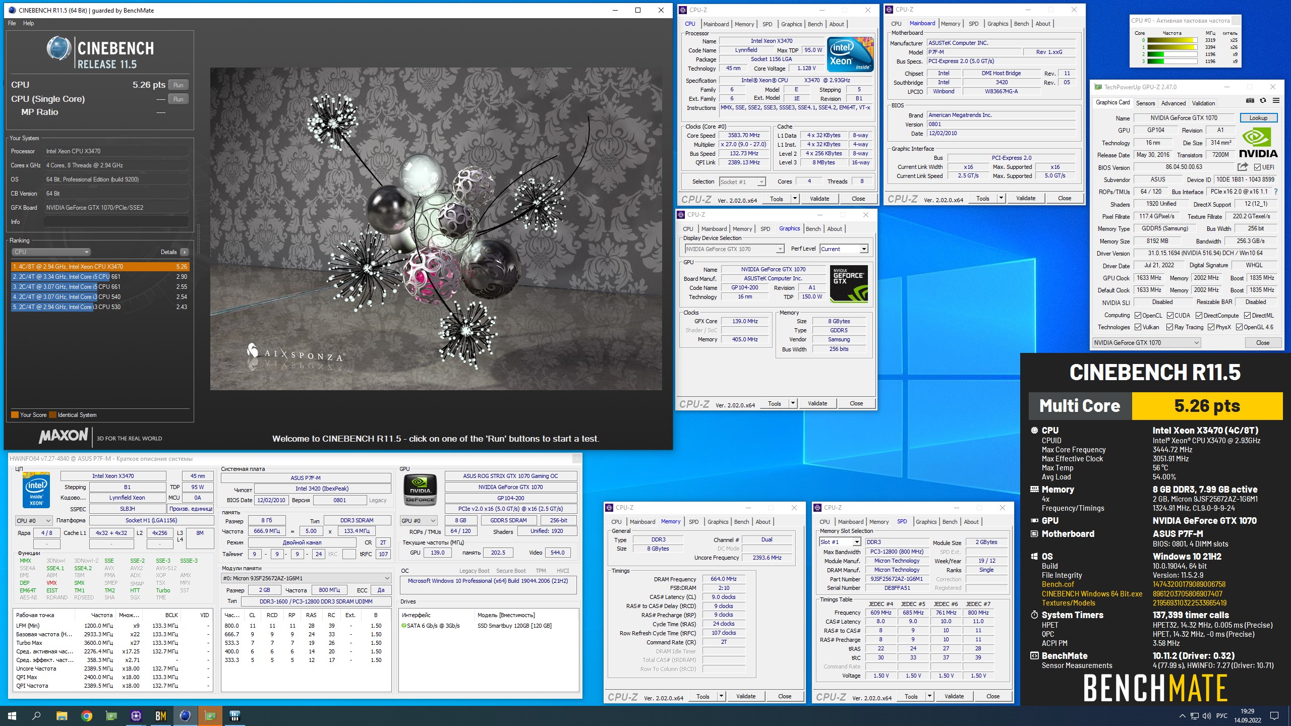The image size is (1291, 726).
Task: Click Run for CPU (Single Core) test
Action: (179, 99)
